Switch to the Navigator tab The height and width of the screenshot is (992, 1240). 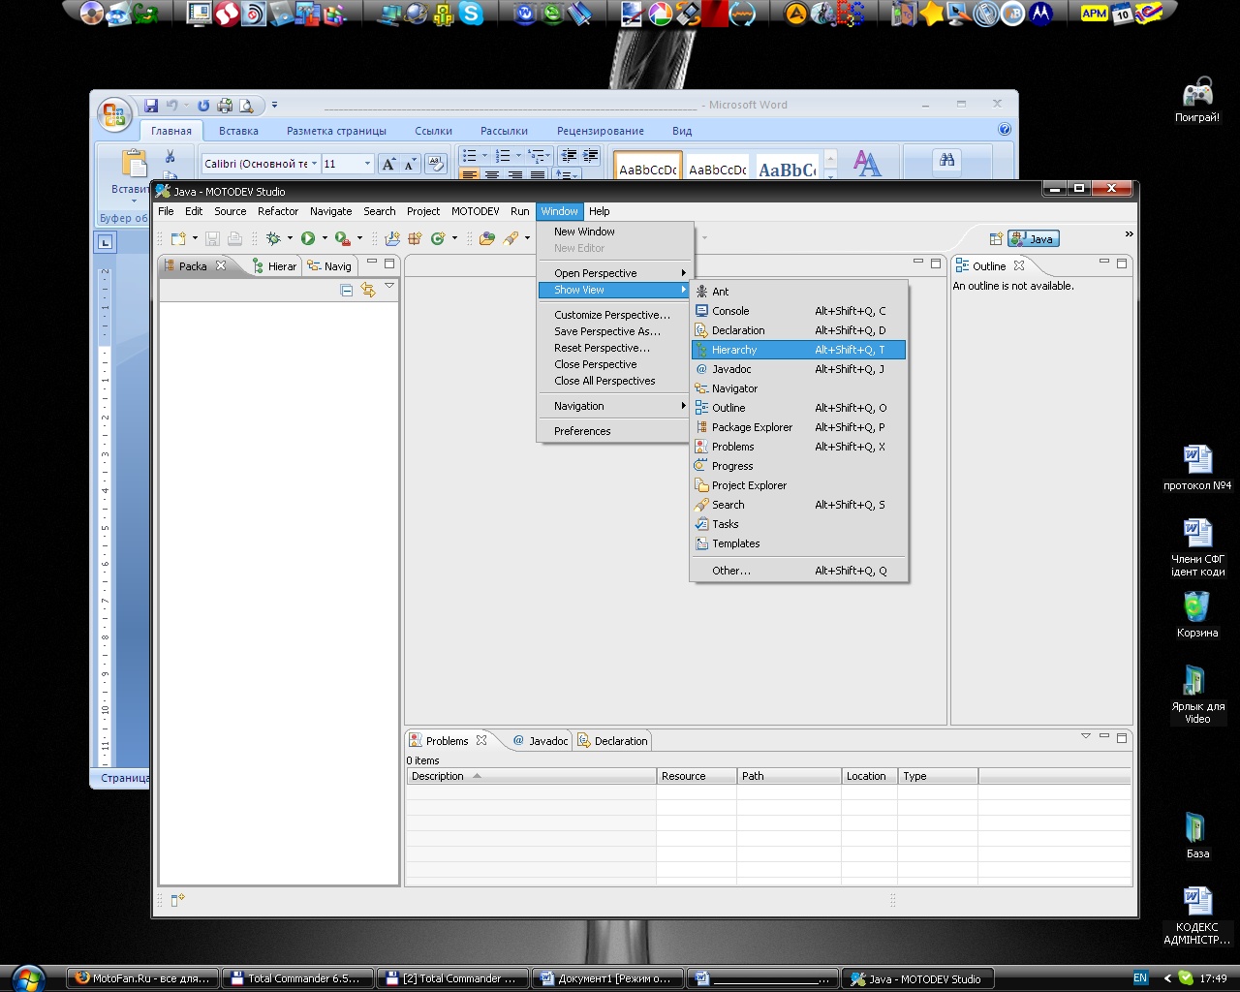click(329, 266)
